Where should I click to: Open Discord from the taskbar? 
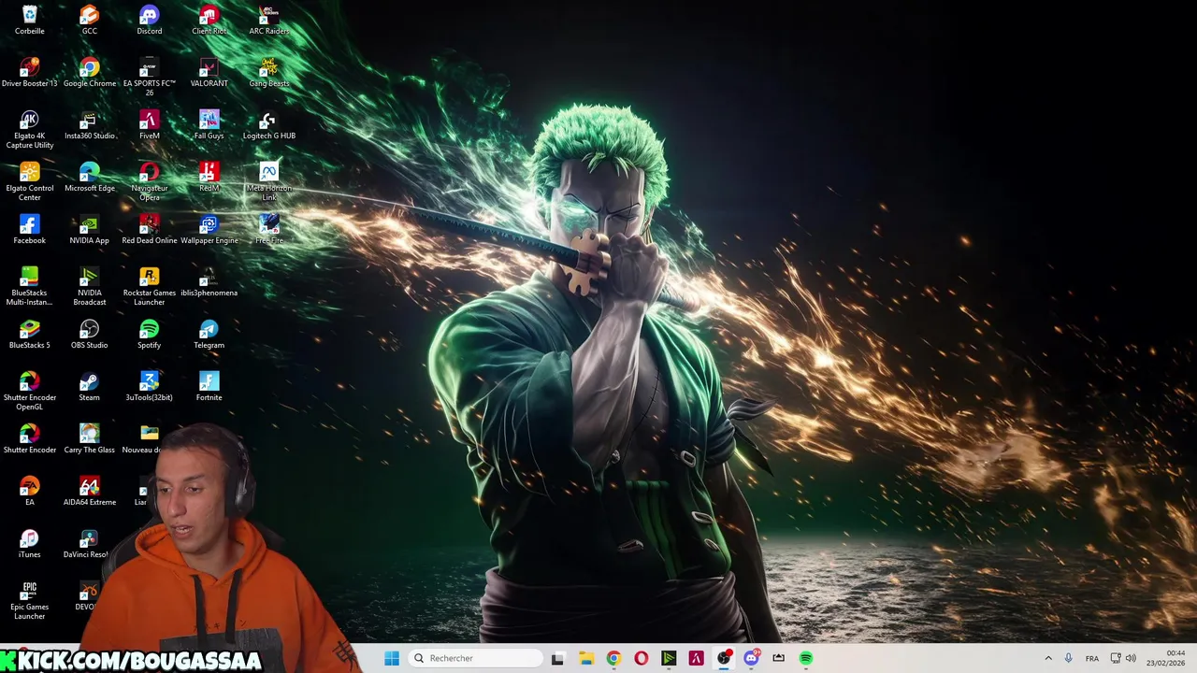coord(751,658)
